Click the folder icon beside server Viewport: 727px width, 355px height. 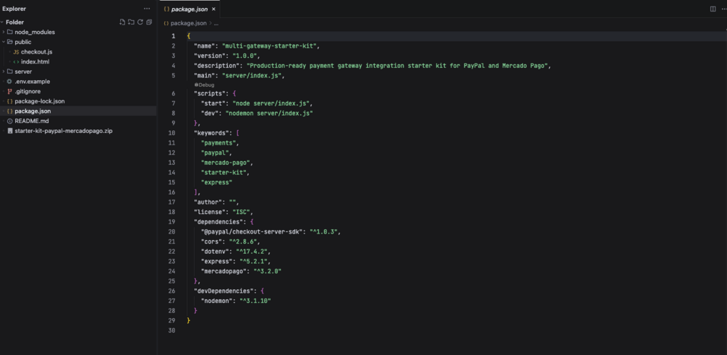(x=9, y=72)
